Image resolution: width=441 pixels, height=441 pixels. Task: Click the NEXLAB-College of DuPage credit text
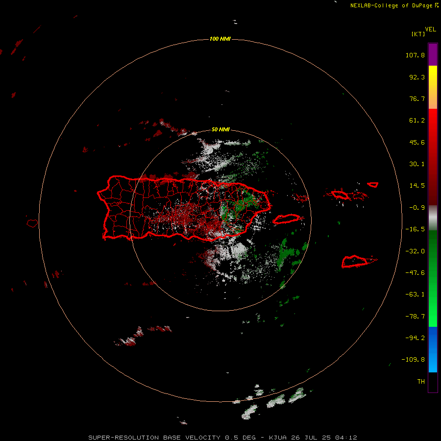pyautogui.click(x=394, y=5)
